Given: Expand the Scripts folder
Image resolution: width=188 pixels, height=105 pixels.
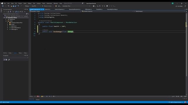Looking at the screenshot, I should click(8, 24).
